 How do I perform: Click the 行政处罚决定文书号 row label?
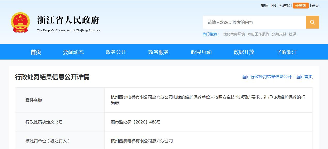[44, 122]
